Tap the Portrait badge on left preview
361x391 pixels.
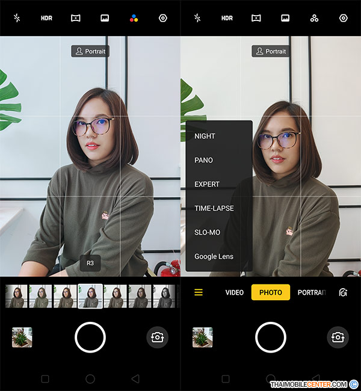click(x=90, y=51)
